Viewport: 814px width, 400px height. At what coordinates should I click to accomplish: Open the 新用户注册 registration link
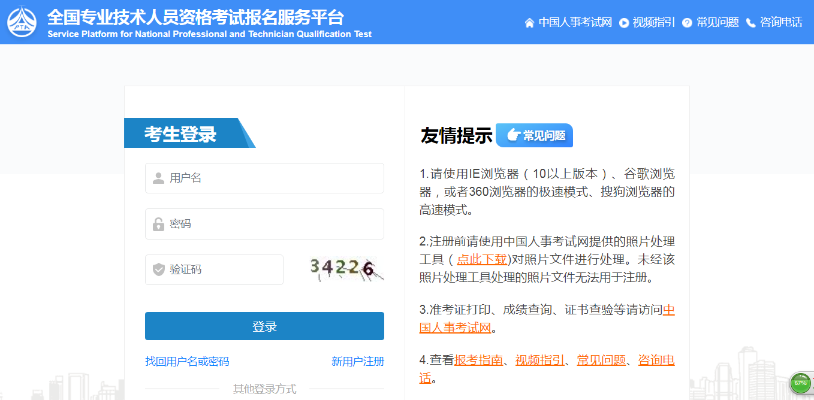click(357, 362)
